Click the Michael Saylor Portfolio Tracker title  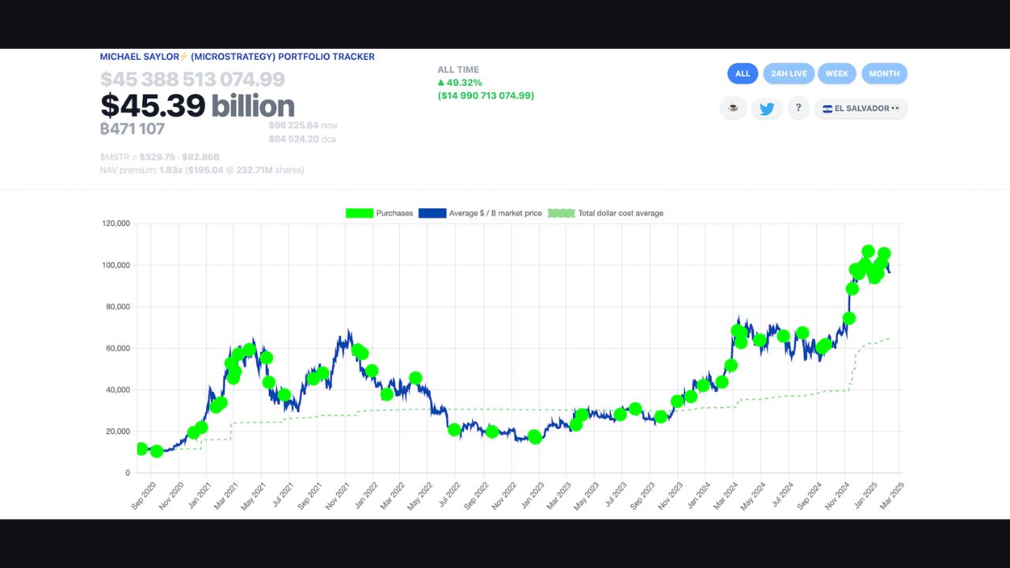pos(238,57)
